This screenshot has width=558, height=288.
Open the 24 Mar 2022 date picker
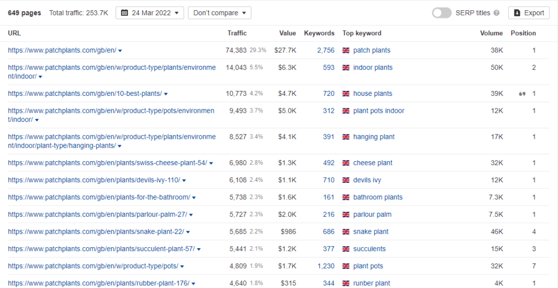(x=150, y=13)
